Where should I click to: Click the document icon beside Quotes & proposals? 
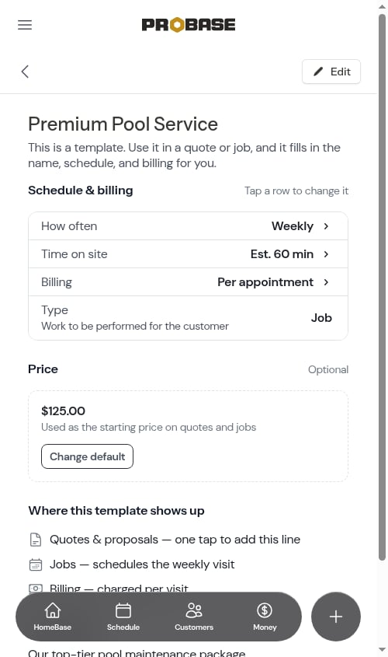36,540
